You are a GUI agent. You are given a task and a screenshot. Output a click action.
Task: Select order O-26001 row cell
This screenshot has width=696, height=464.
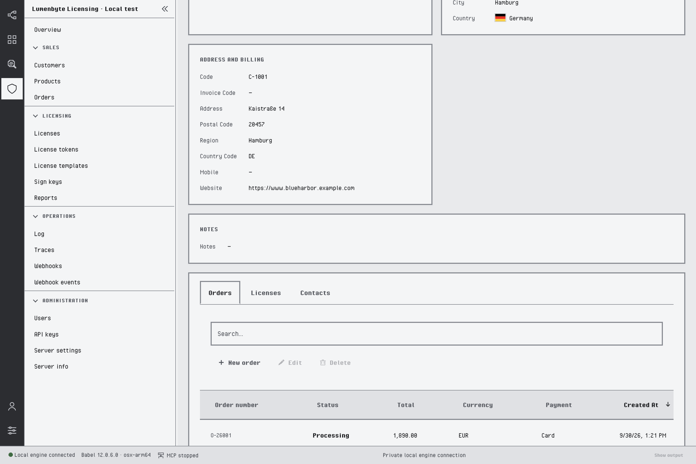coord(221,435)
